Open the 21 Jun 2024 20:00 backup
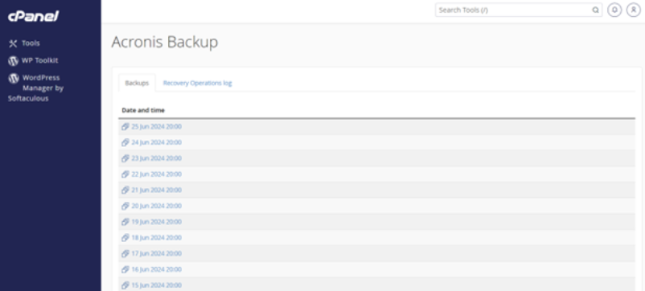This screenshot has width=645, height=291. coord(156,190)
